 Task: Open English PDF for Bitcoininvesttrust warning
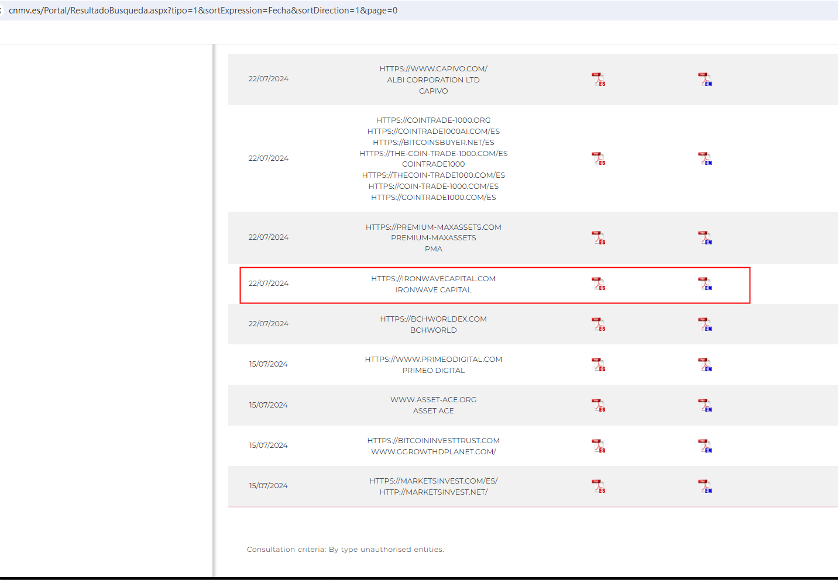(705, 446)
